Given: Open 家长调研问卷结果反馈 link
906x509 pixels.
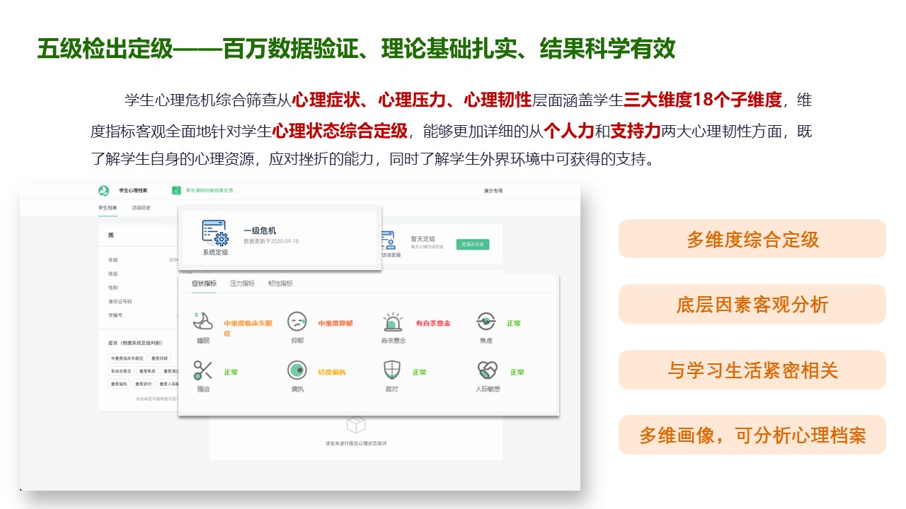Looking at the screenshot, I should (209, 190).
